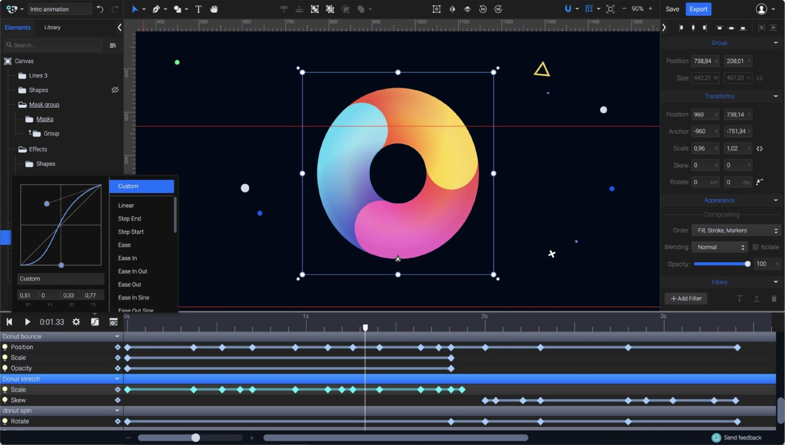This screenshot has height=445, width=785.
Task: Enable the Isolate checkbox
Action: point(755,247)
